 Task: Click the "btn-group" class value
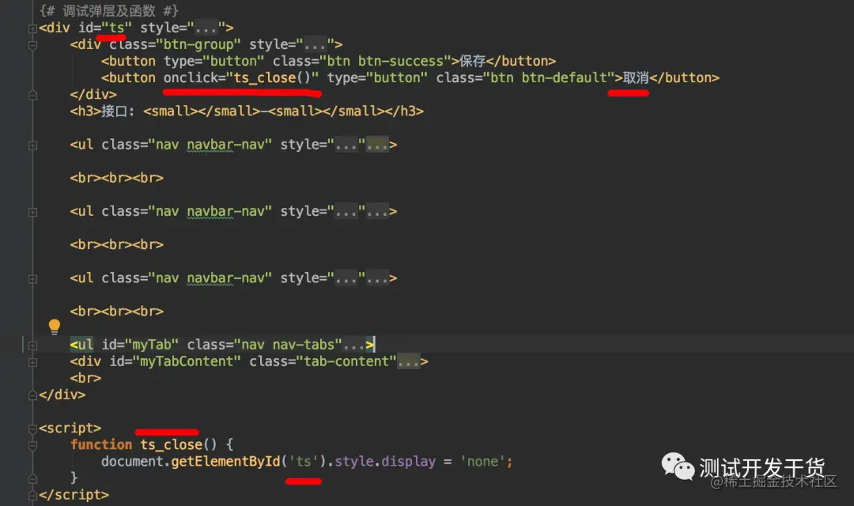pos(198,44)
